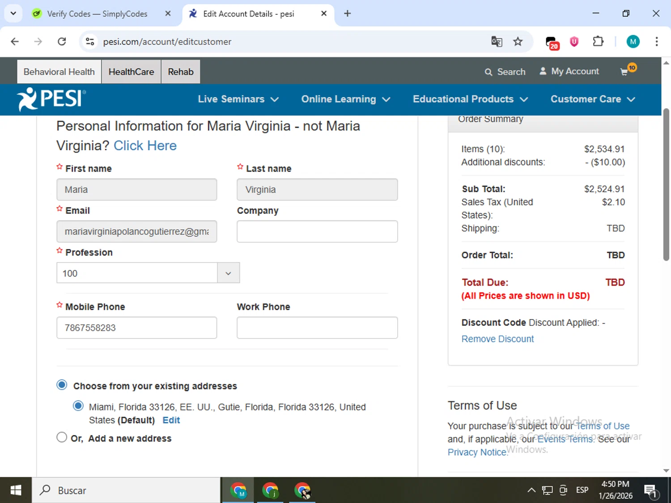Screen dimensions: 671x503
Task: Click the first Chrome taskbar icon
Action: pos(238,490)
